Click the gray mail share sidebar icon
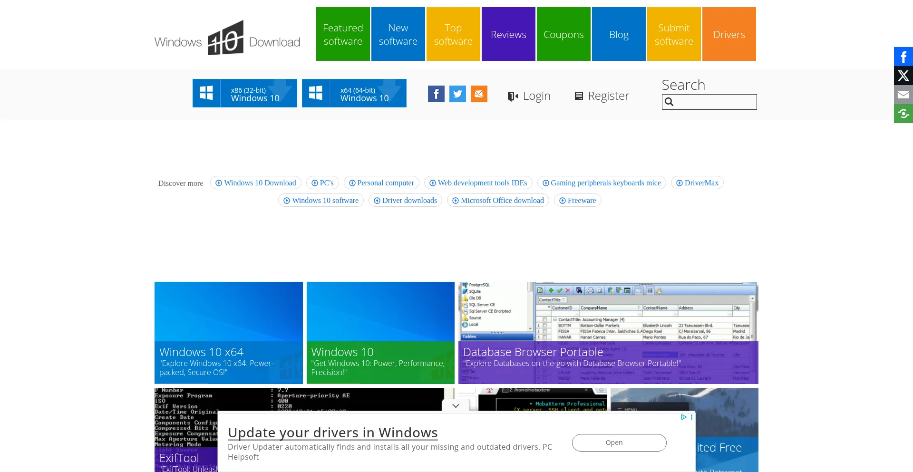 point(903,95)
